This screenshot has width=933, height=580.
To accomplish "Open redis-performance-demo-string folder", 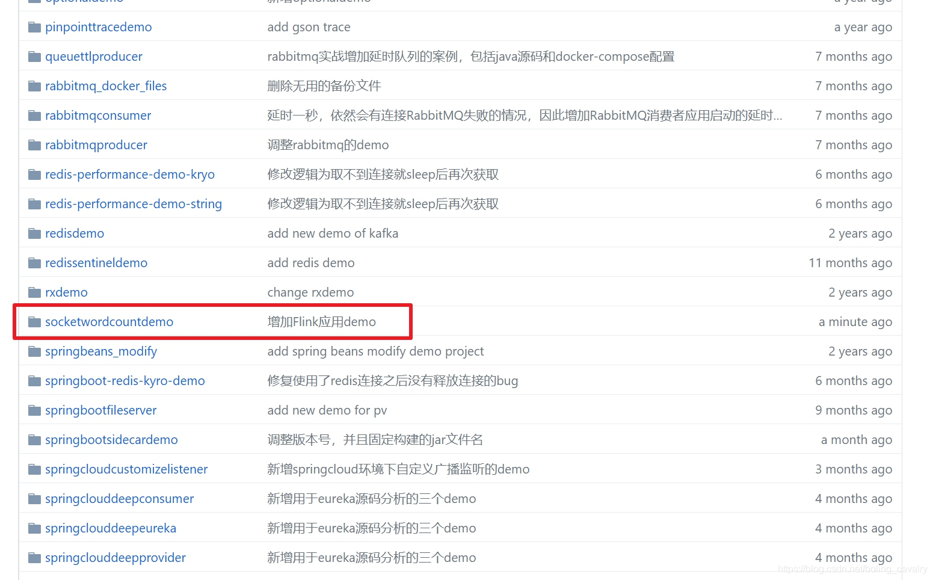I will click(x=134, y=204).
